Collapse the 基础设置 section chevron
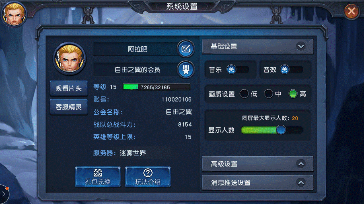 301,46
